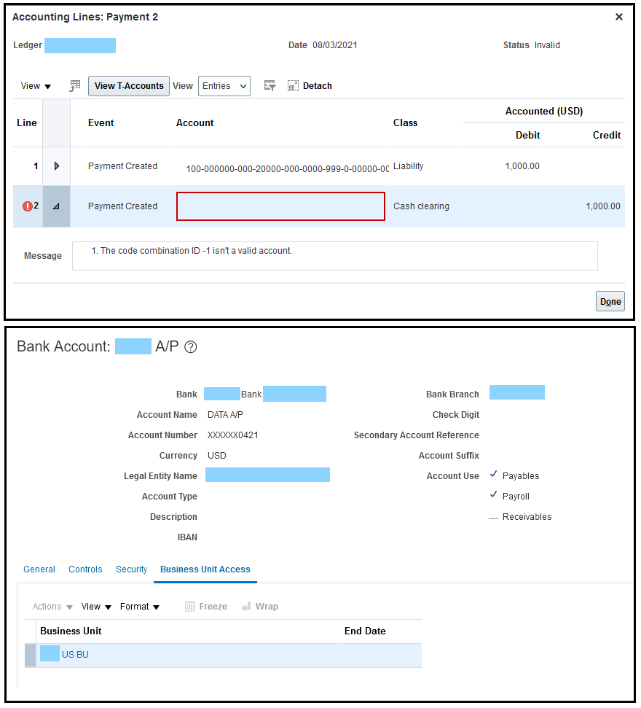
Task: Enable Receivables under Account Use
Action: click(493, 516)
